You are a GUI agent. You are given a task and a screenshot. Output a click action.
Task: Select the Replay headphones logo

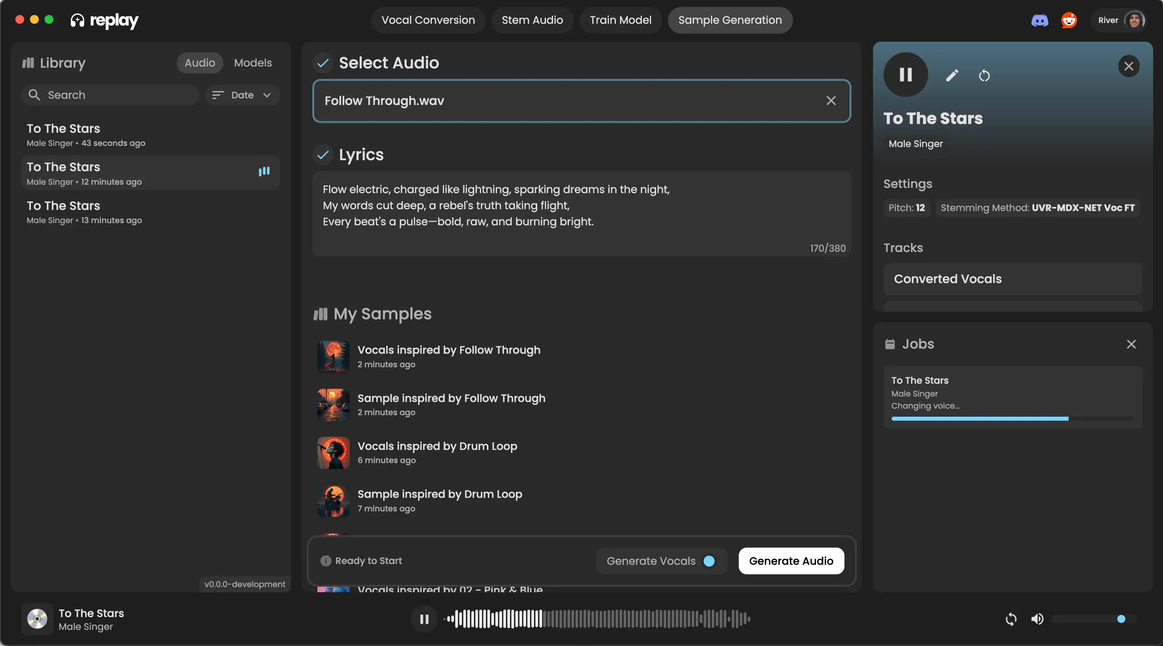[x=77, y=20]
